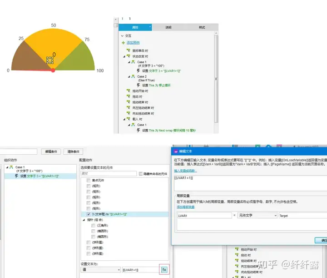Open the fx expression editor button
Screen dimensions: 327x278
[164, 269]
